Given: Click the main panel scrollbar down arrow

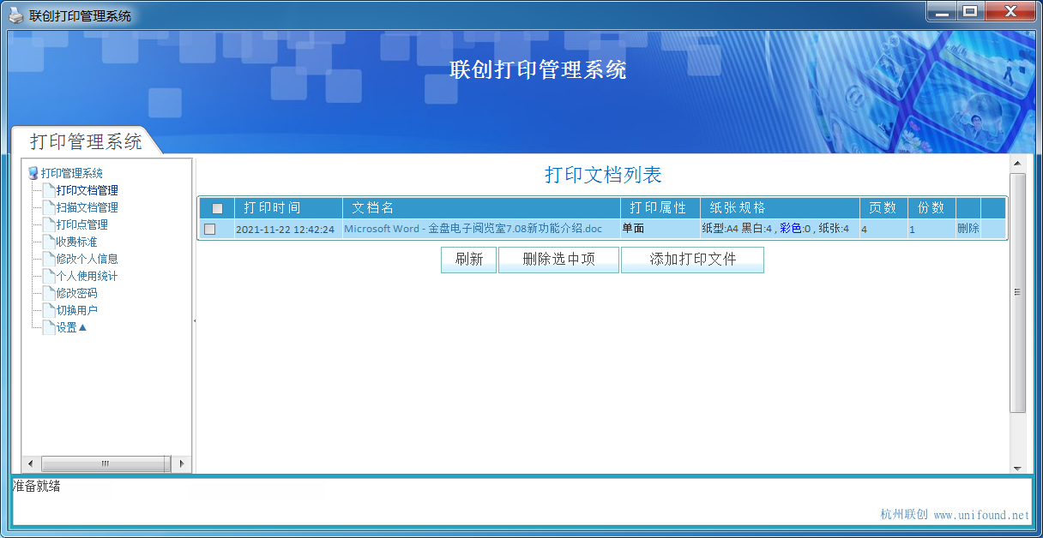Looking at the screenshot, I should tap(1017, 467).
